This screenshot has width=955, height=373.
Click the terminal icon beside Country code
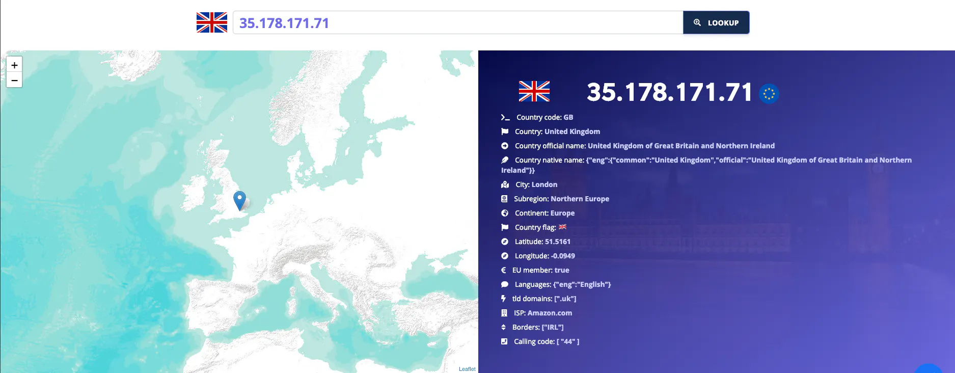pos(505,117)
